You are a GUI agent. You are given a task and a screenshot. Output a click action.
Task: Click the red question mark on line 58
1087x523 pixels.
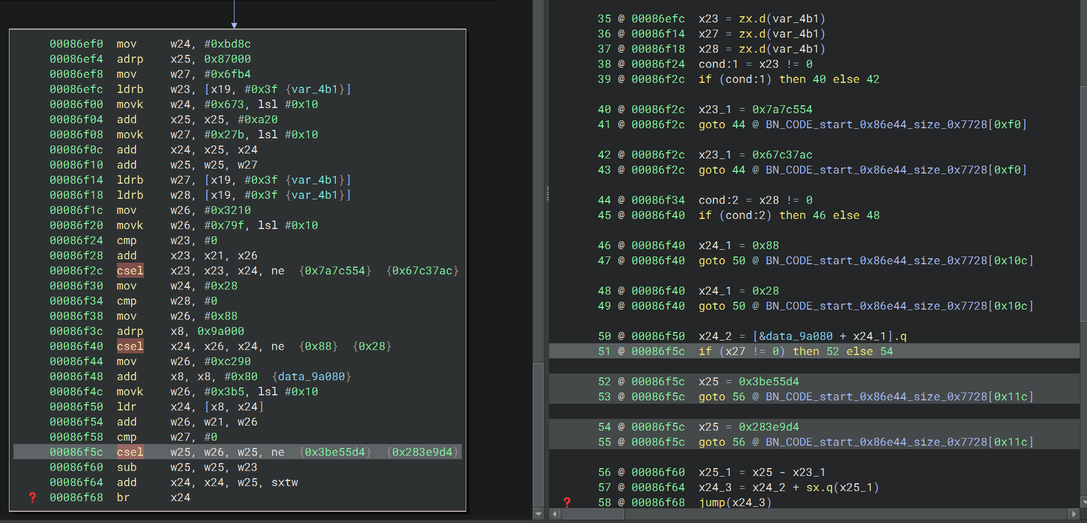[567, 502]
